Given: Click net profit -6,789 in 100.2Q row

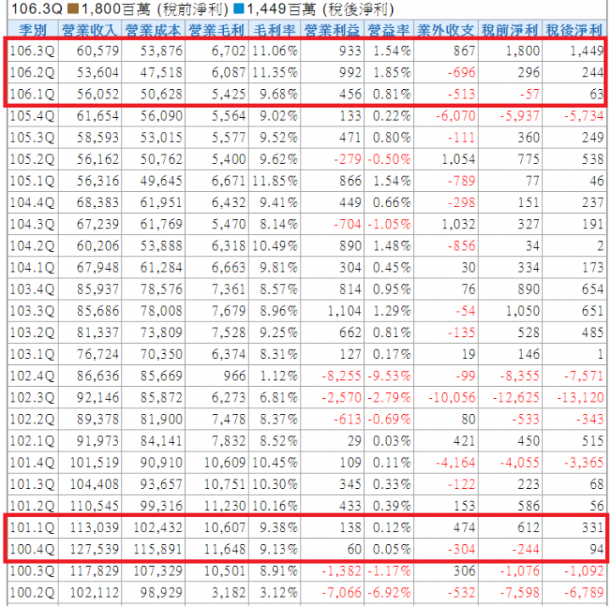Looking at the screenshot, I should (585, 592).
